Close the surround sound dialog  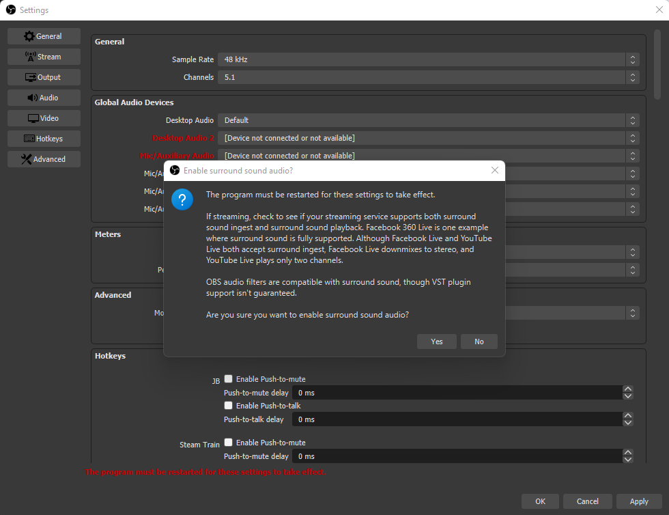coord(495,170)
